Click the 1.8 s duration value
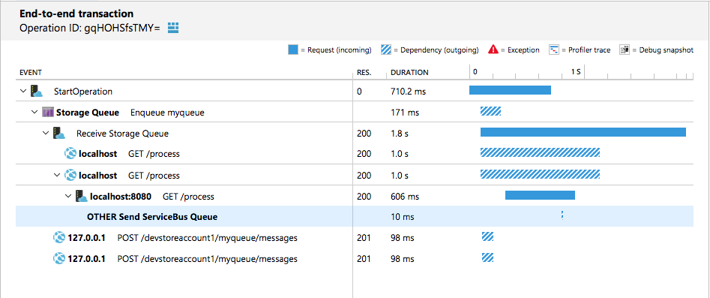The width and height of the screenshot is (710, 298). (x=399, y=134)
